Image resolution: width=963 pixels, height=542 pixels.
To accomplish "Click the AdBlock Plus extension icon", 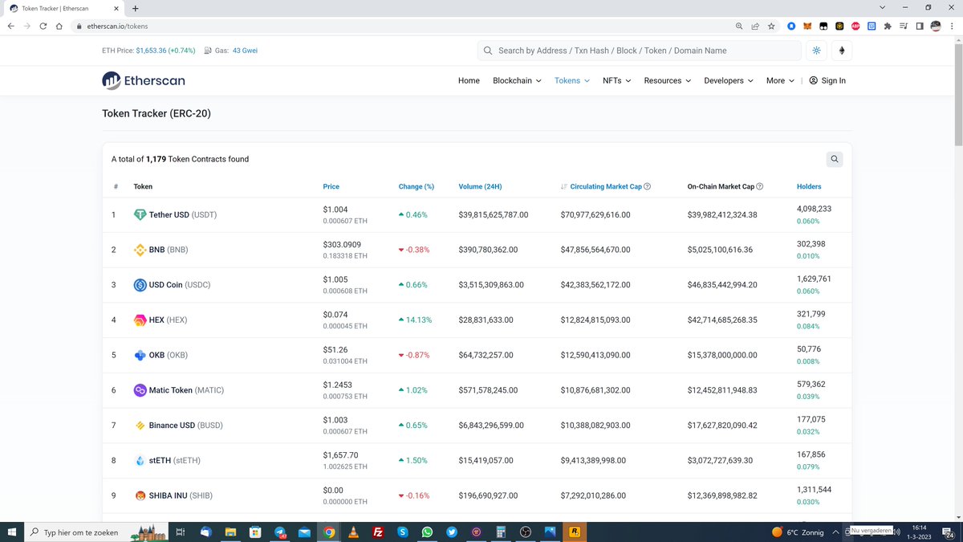I will (x=855, y=26).
